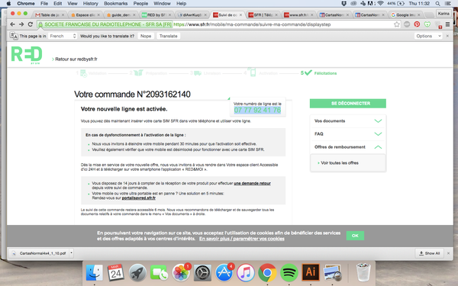The width and height of the screenshot is (458, 286).
Task: Switch to the Gmail Table de je tab
Action: [x=49, y=15]
